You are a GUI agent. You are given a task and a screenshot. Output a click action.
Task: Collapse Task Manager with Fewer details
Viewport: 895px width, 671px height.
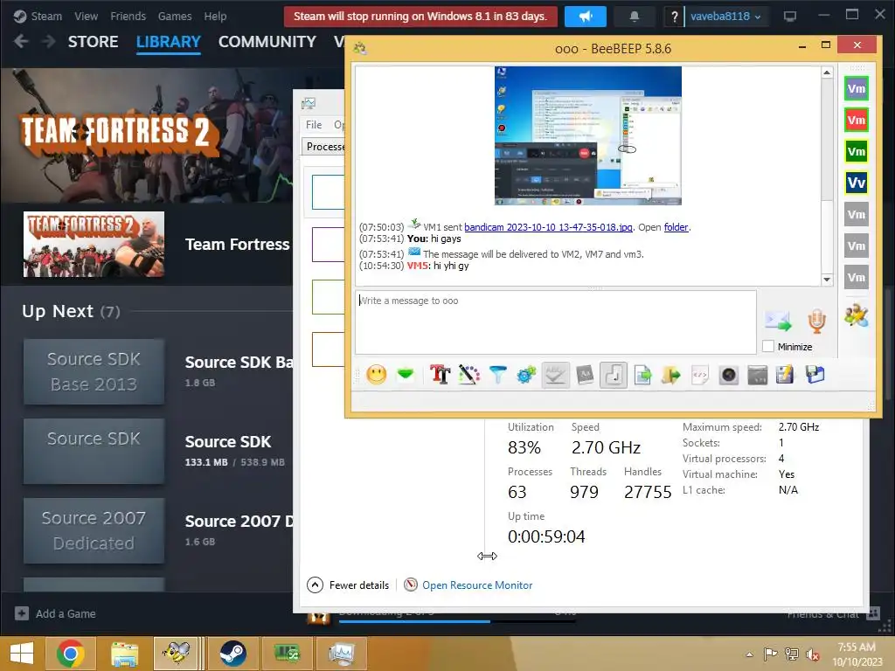click(348, 585)
